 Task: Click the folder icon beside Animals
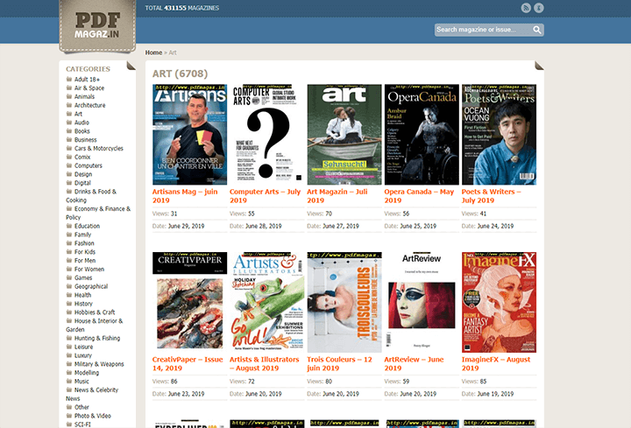coord(69,96)
